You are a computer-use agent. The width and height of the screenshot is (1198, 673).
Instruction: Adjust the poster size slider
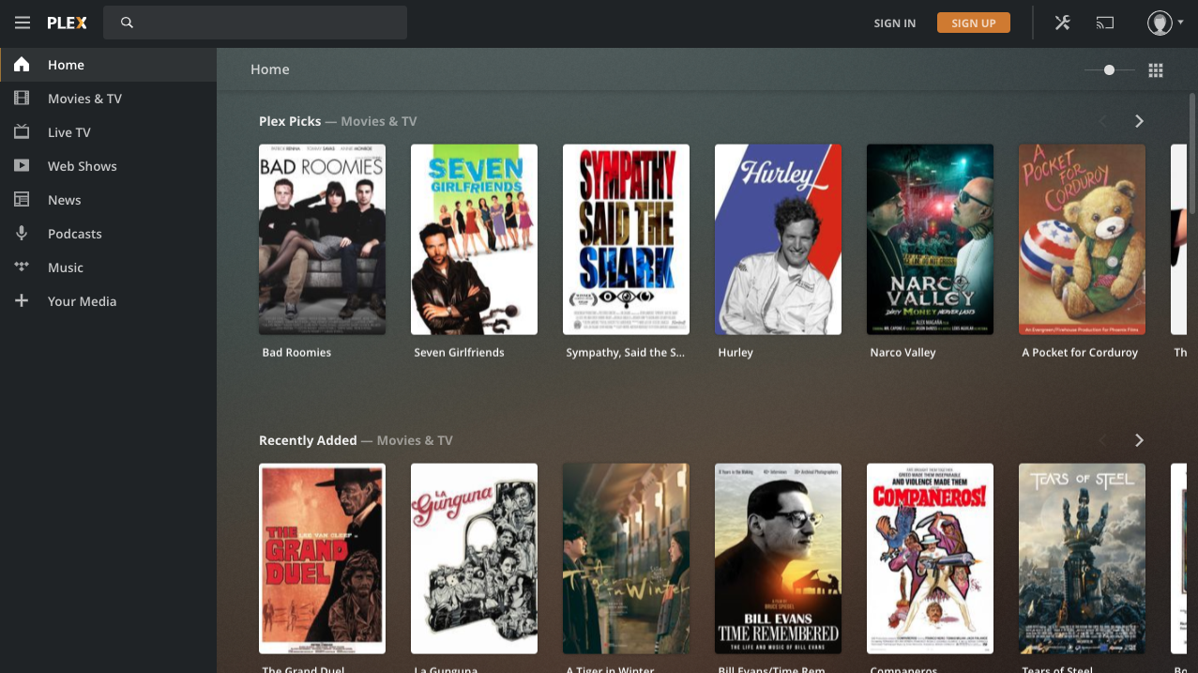[1110, 70]
